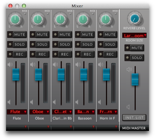Mute the Clarinet in Bb channel
This screenshot has width=155, height=140.
62,35
